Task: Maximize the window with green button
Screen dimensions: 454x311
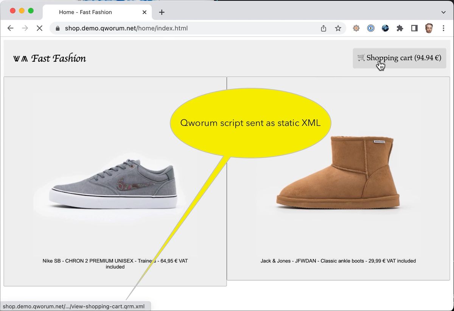Action: click(31, 11)
